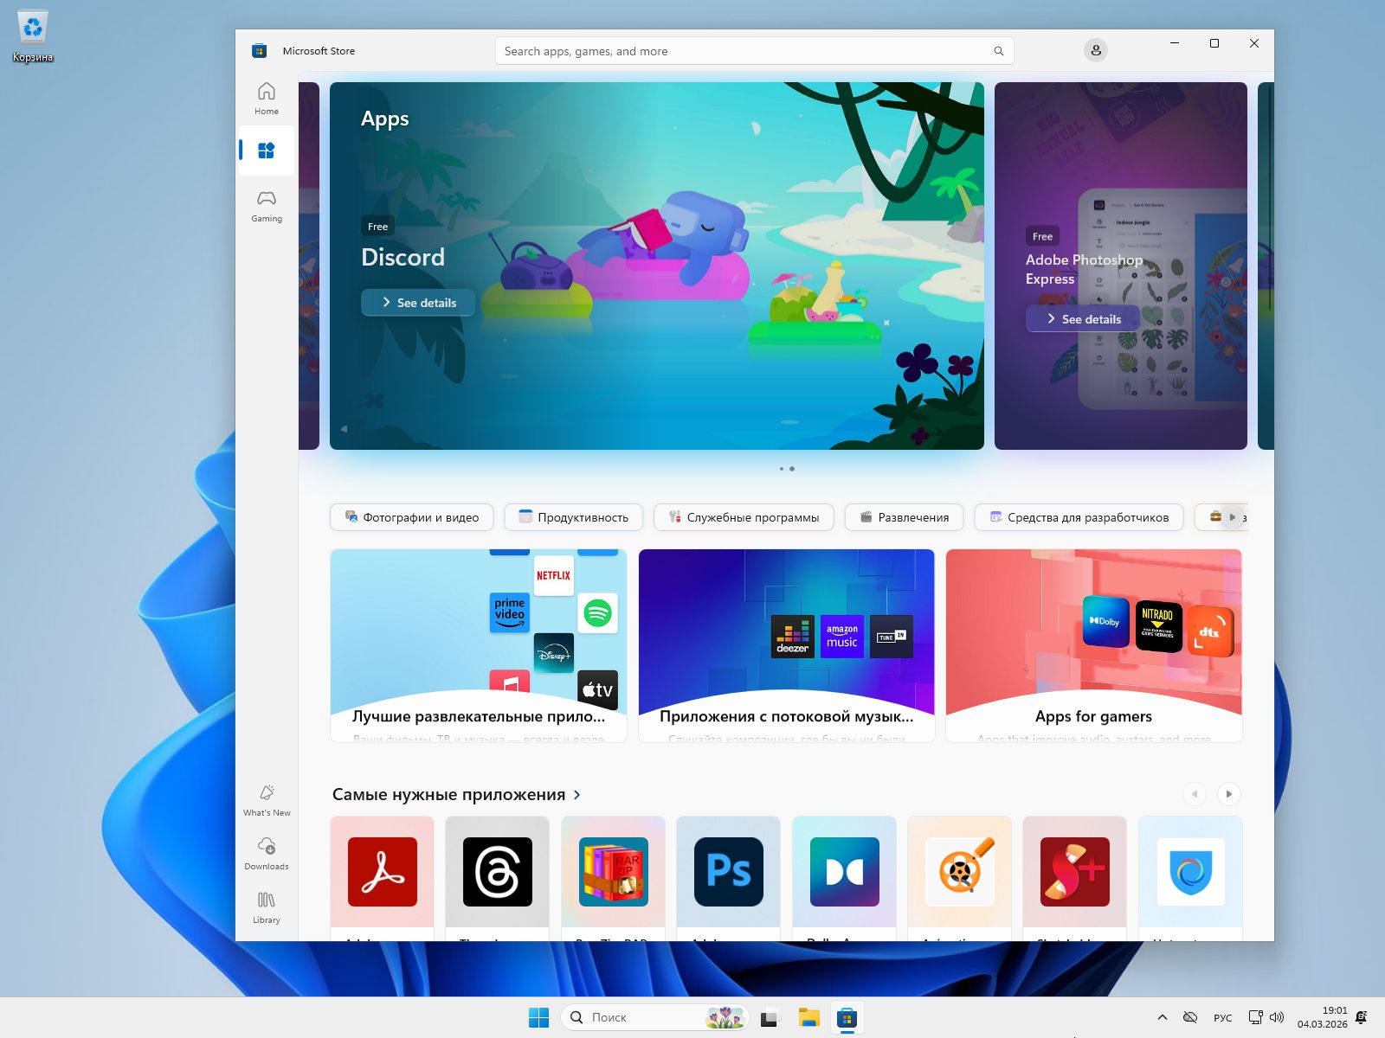Select the Apps section icon in sidebar

(x=266, y=150)
